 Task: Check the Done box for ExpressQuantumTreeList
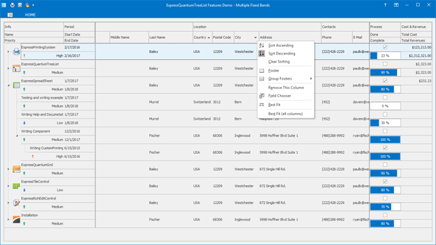(x=385, y=64)
